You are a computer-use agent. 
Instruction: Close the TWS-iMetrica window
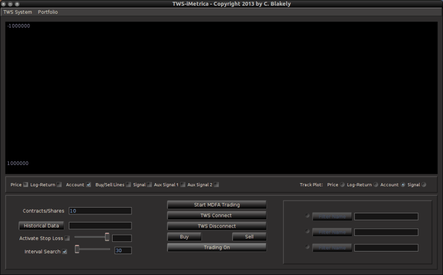click(4, 4)
